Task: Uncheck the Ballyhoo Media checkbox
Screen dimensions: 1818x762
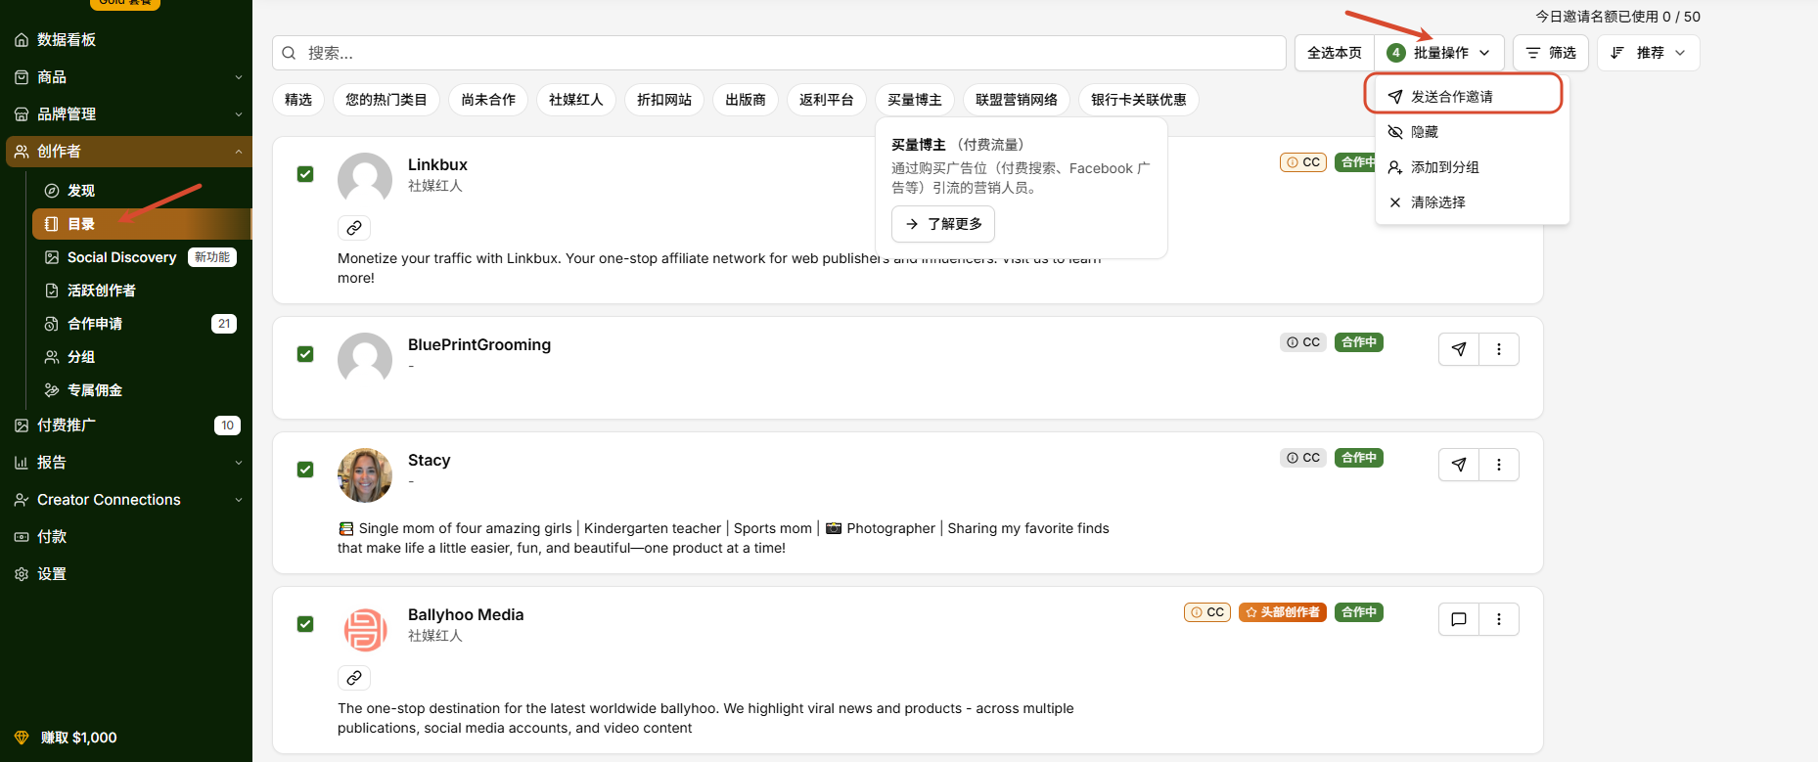Action: click(x=305, y=624)
